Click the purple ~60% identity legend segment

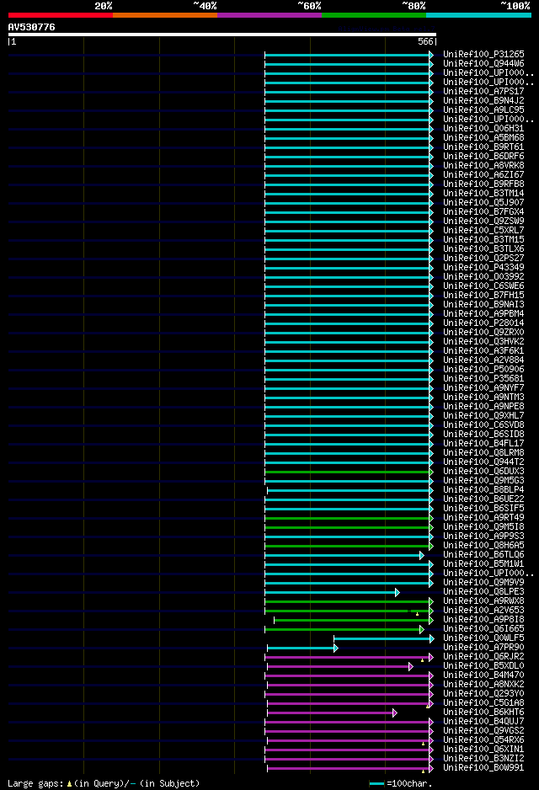(269, 15)
